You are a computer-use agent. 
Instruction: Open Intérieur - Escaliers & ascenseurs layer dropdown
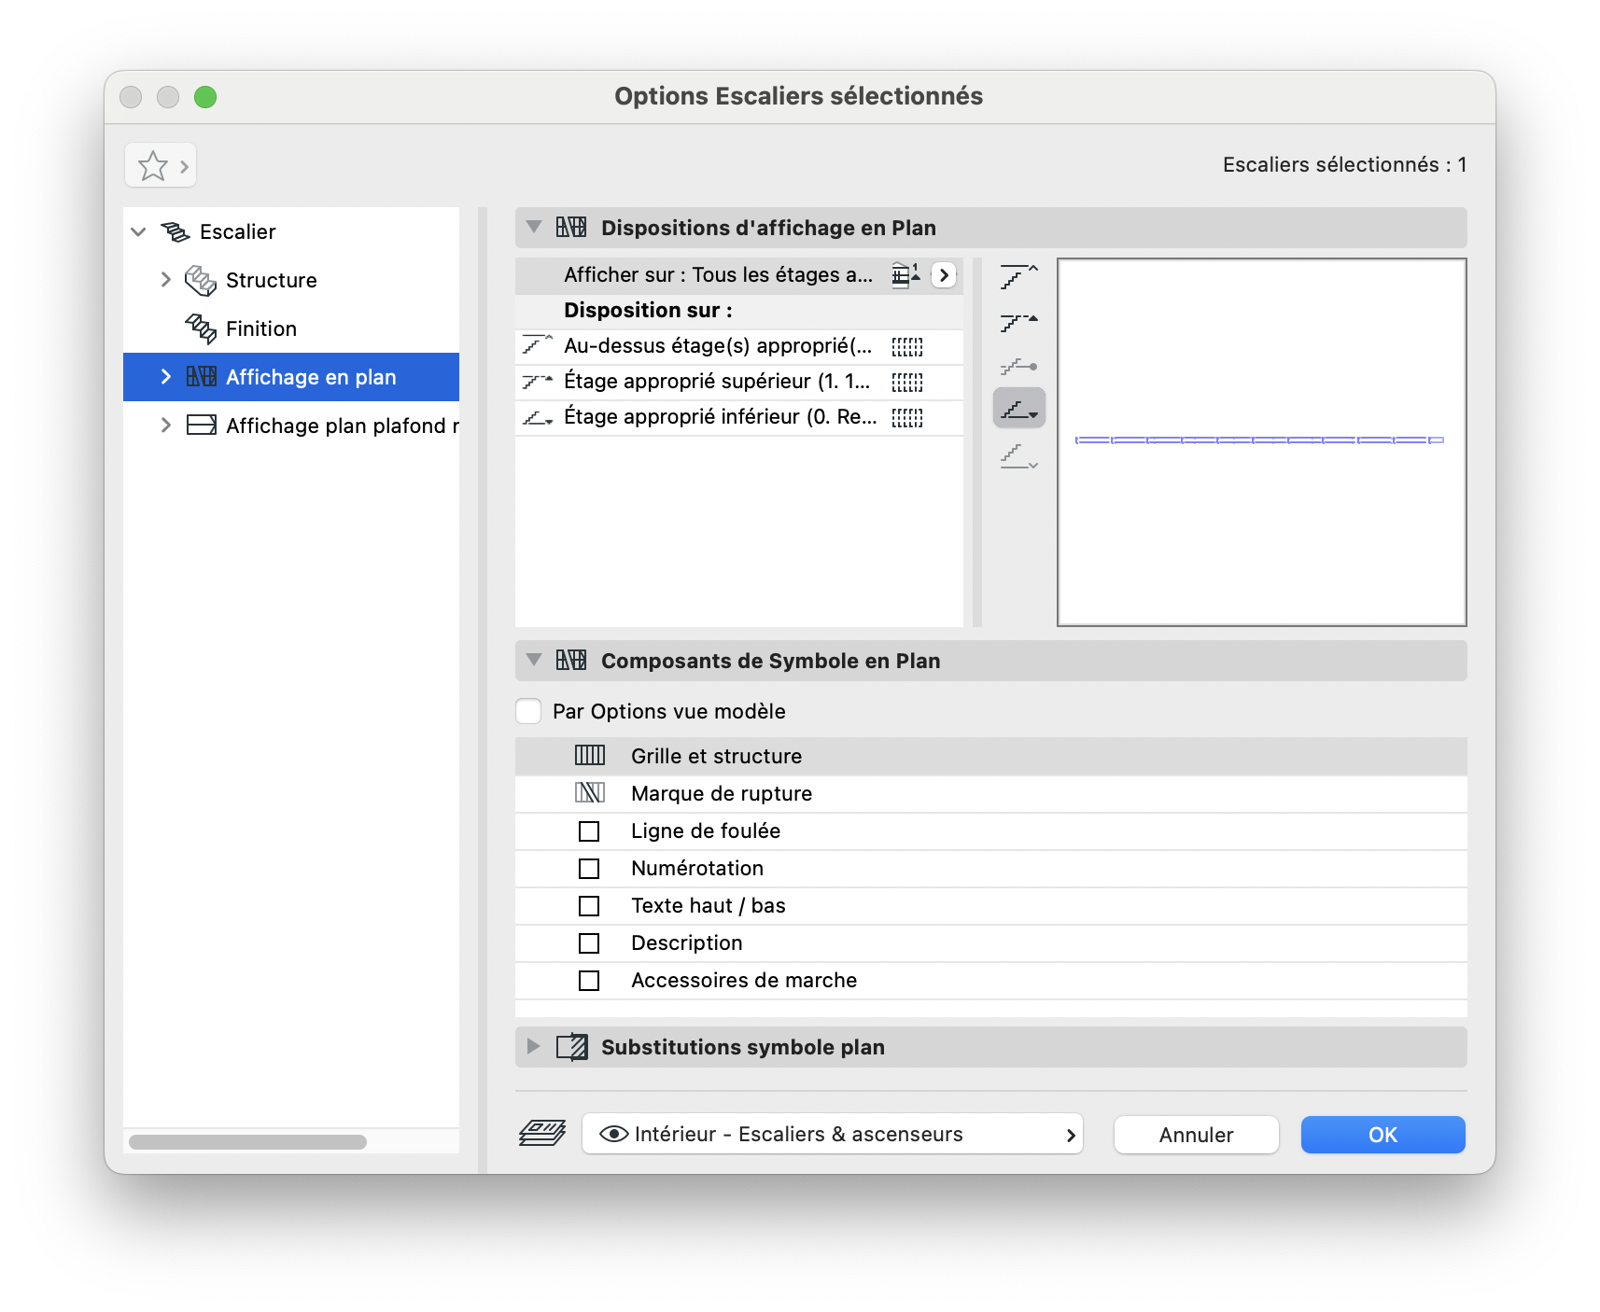(x=833, y=1134)
